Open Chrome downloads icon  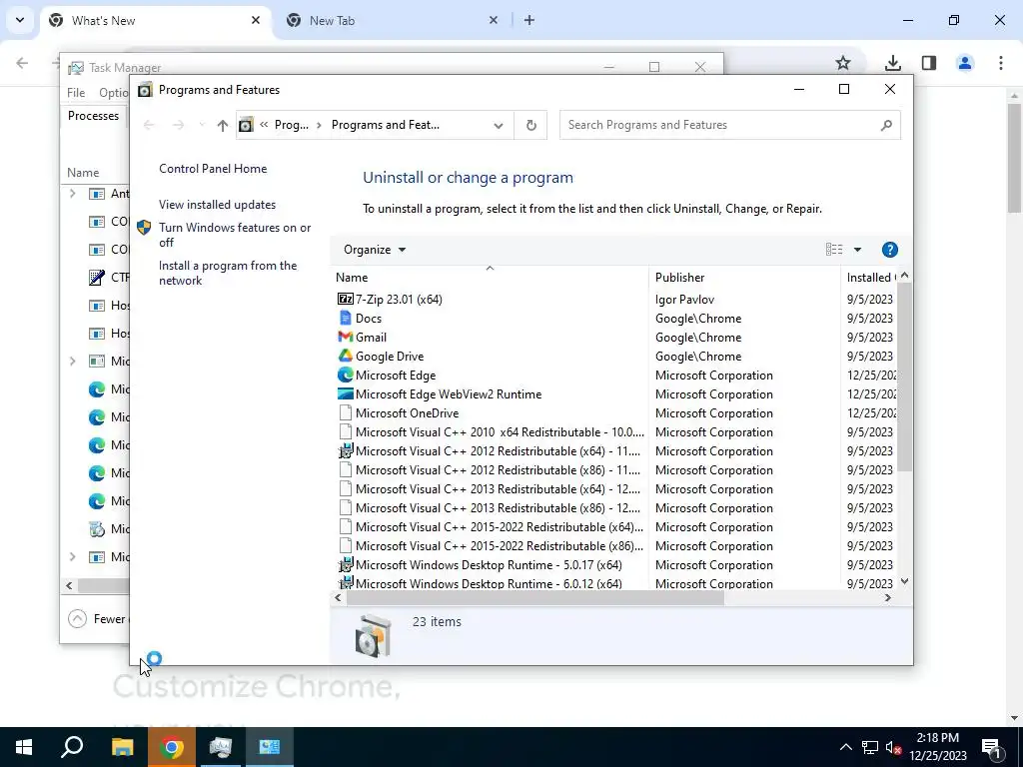coord(892,63)
